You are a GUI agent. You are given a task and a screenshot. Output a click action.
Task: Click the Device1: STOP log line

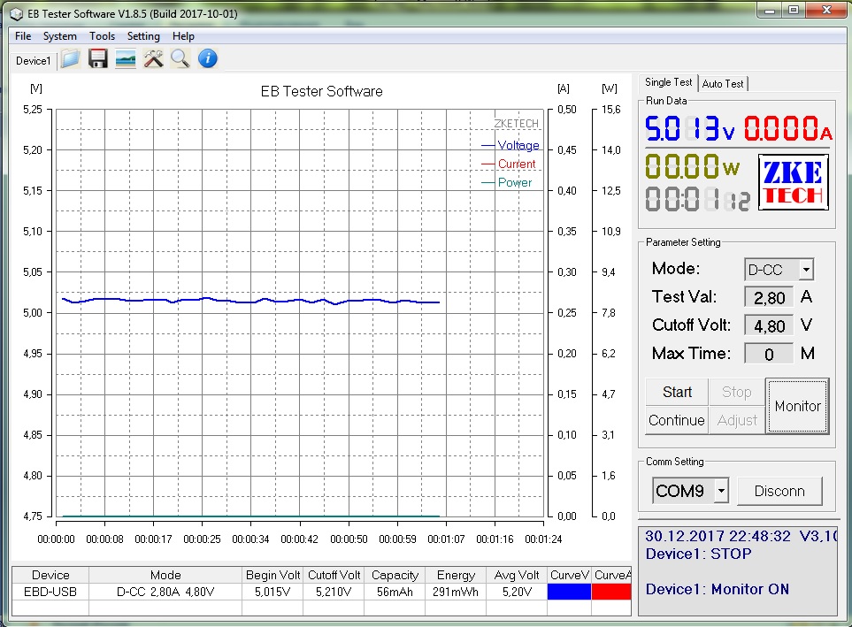[x=699, y=554]
